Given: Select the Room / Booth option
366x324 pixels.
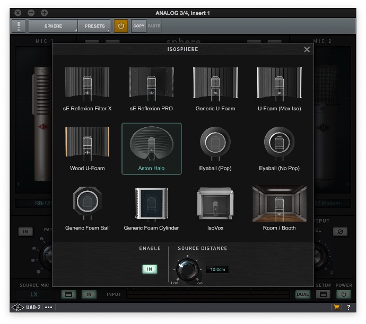Looking at the screenshot, I should tap(279, 208).
